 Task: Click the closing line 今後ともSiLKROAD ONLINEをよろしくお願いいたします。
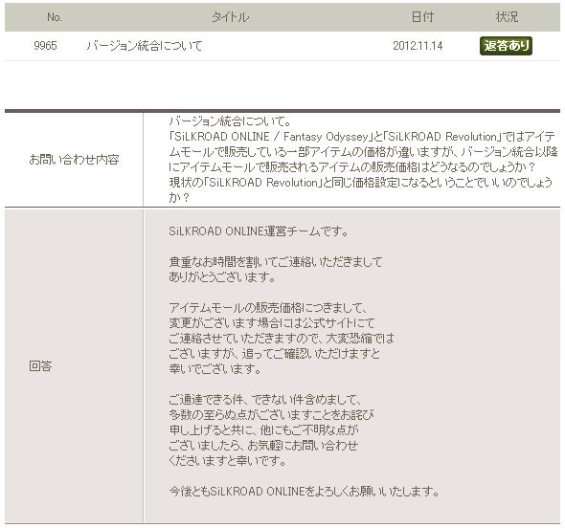(x=305, y=491)
